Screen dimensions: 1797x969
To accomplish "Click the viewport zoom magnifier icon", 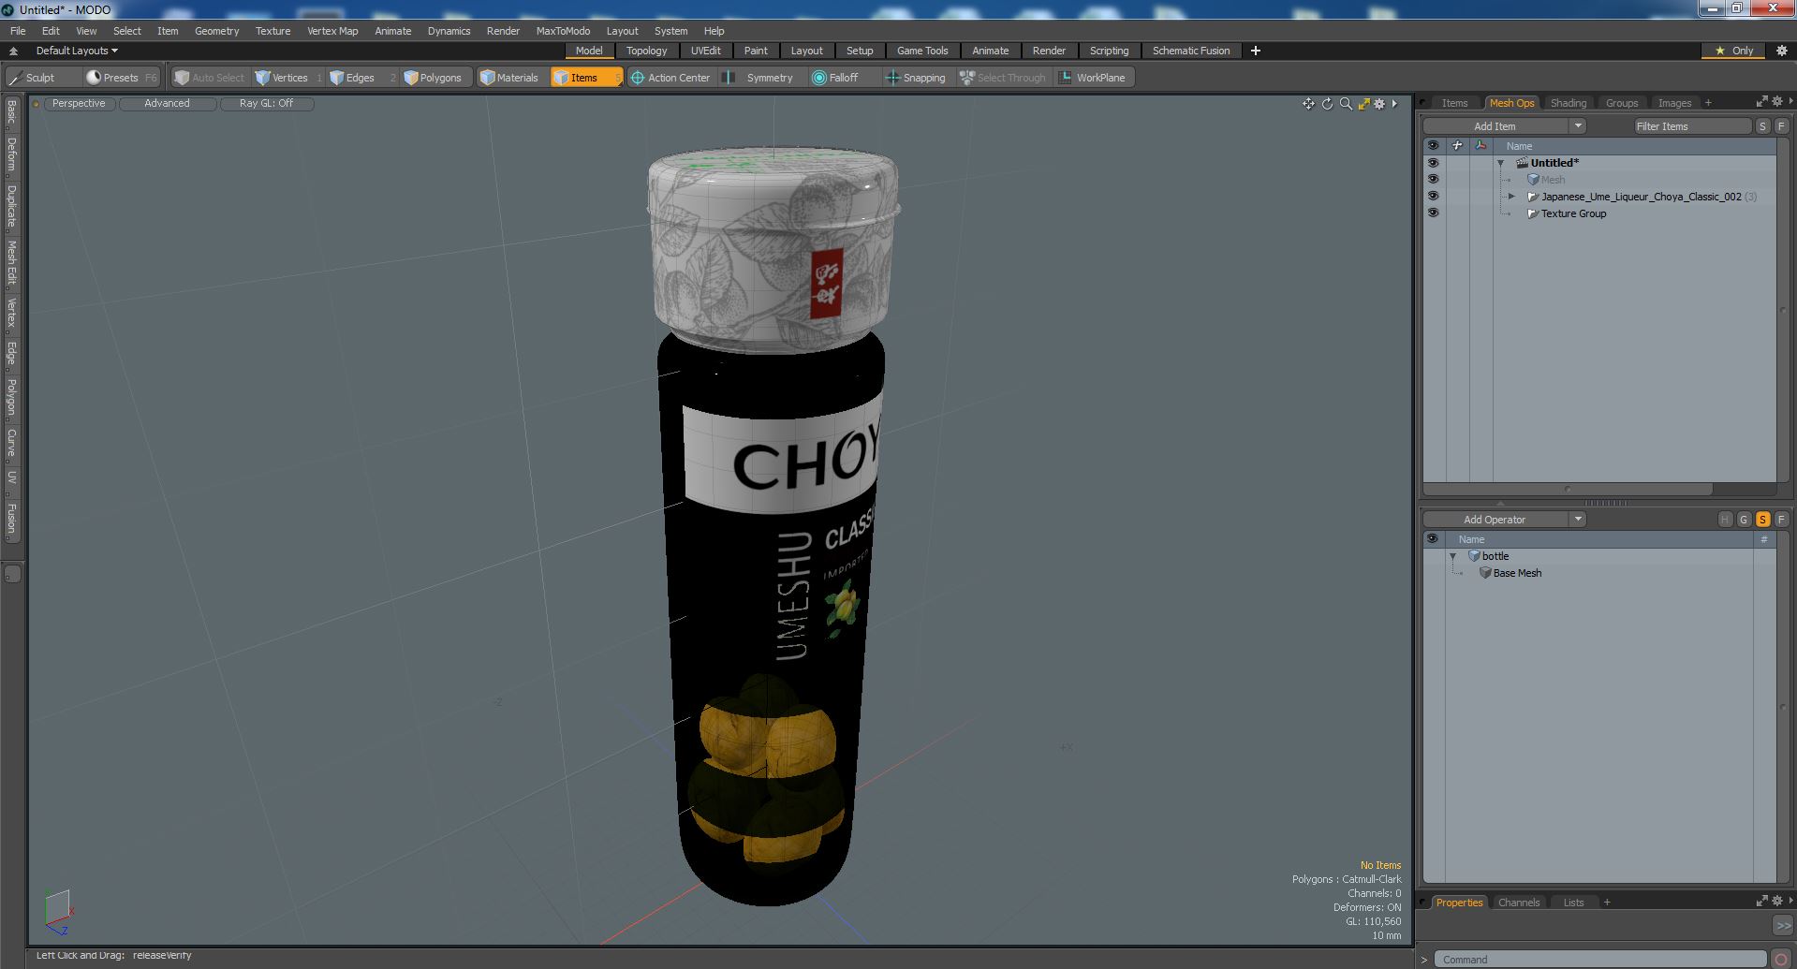I will click(x=1346, y=104).
